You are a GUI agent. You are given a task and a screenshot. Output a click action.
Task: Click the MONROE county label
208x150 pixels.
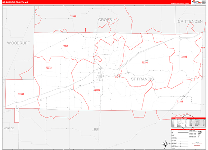click(9, 128)
